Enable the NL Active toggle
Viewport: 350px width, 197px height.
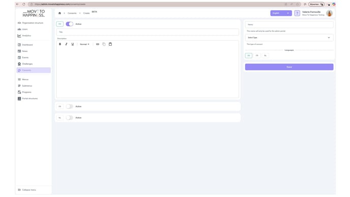pyautogui.click(x=69, y=118)
